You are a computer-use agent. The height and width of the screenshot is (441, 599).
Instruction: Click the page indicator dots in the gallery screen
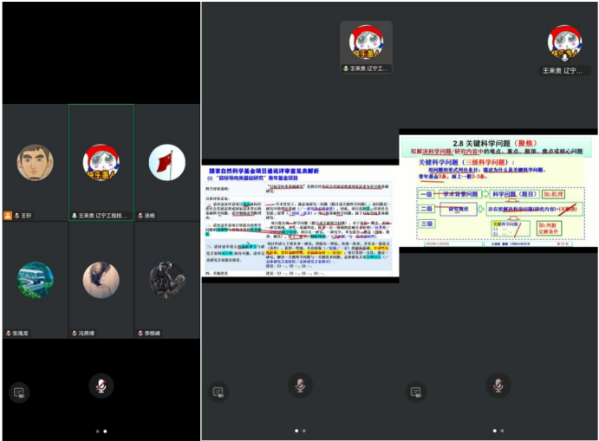101,431
